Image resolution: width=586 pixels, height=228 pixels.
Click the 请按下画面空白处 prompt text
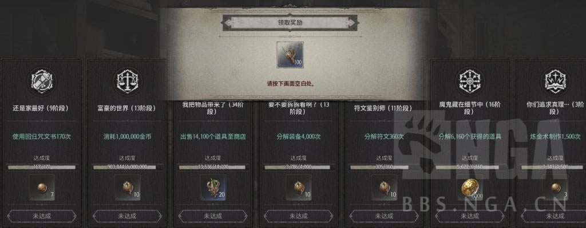[290, 84]
